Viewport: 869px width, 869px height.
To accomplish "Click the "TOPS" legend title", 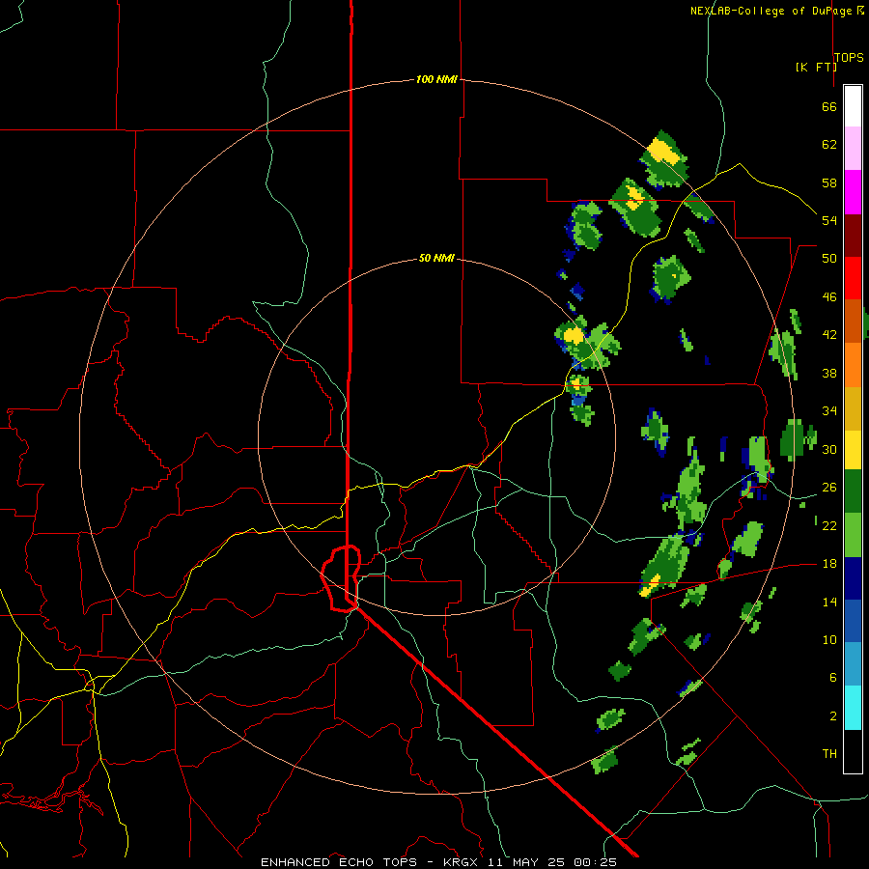I will coord(849,57).
